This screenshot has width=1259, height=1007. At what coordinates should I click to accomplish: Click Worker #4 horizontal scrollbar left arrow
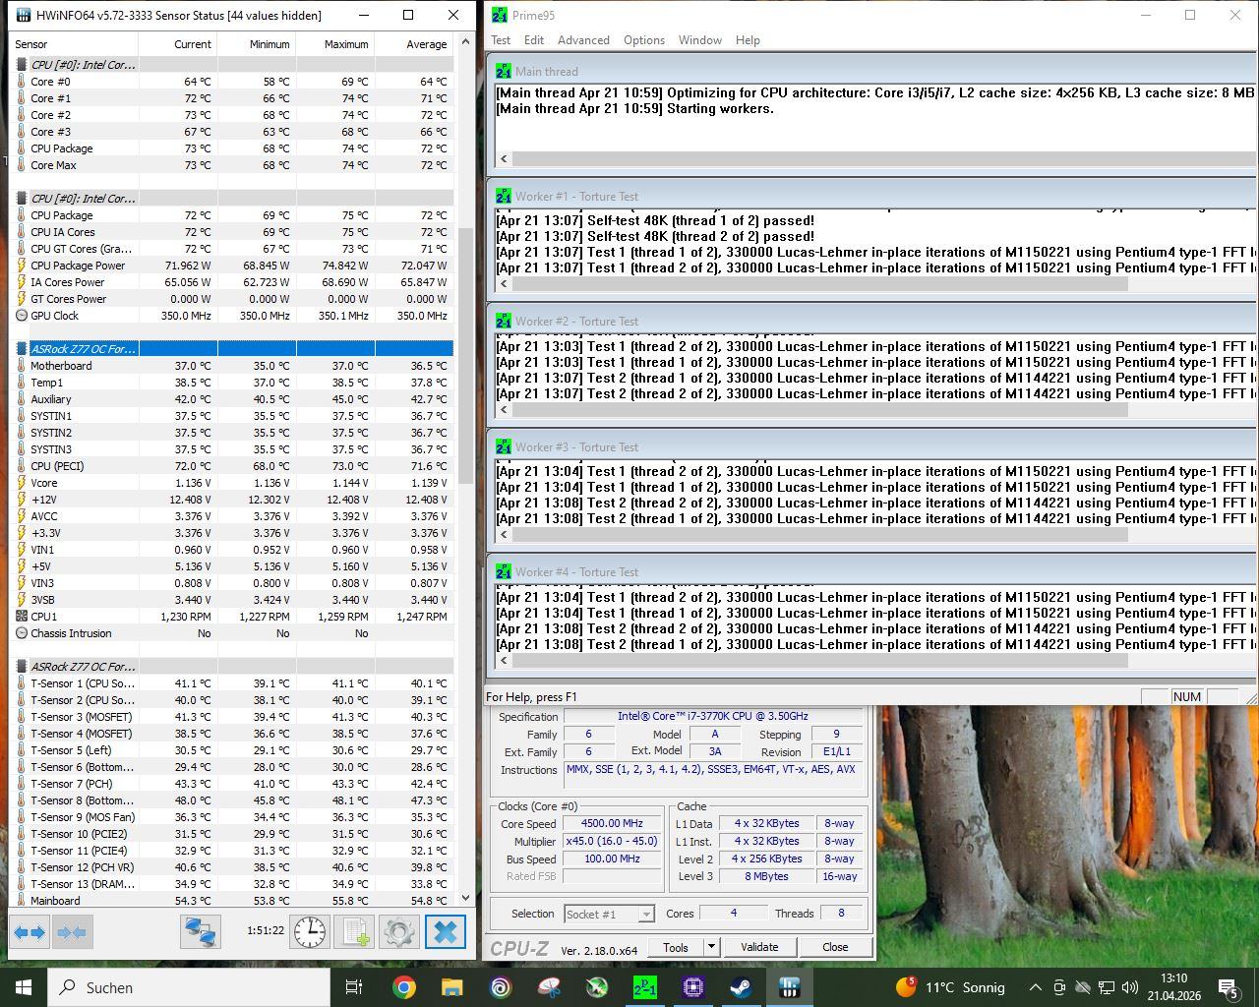[504, 661]
